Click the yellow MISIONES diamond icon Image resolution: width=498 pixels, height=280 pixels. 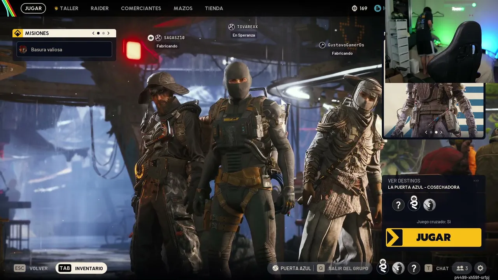tap(17, 33)
